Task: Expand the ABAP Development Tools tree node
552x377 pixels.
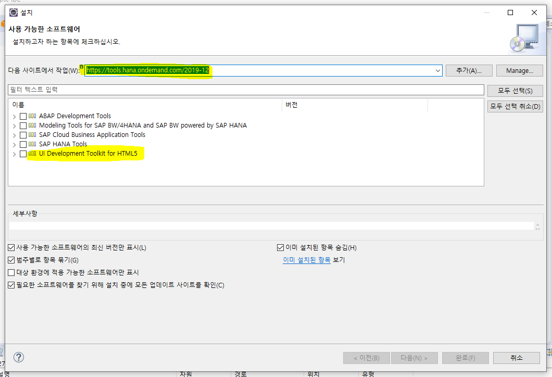Action: 15,117
